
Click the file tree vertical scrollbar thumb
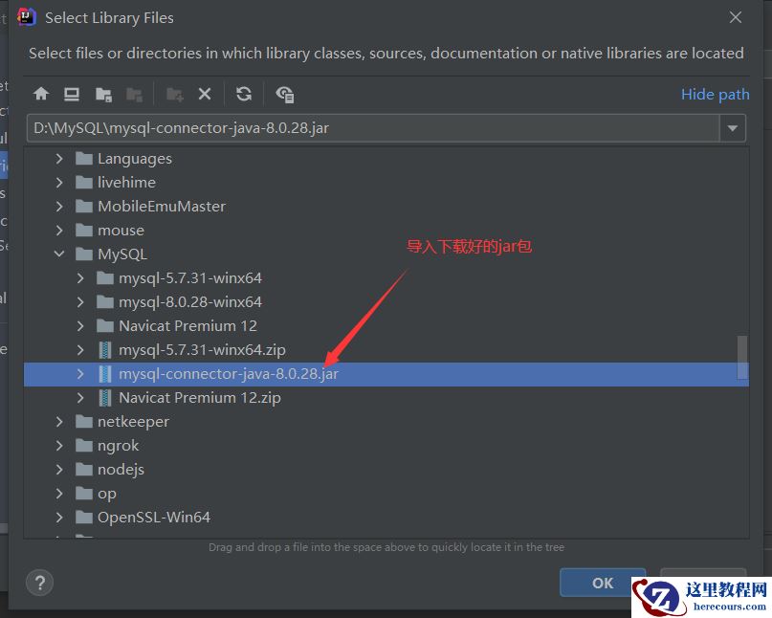point(742,358)
